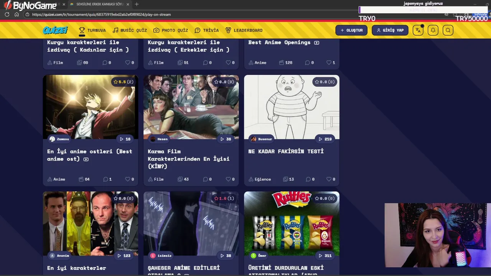491x276 pixels.
Task: Open title NE KADAR FAKİRSİN TESTİ
Action: [x=286, y=151]
